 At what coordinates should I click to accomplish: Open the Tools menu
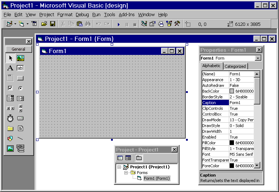coord(110,14)
